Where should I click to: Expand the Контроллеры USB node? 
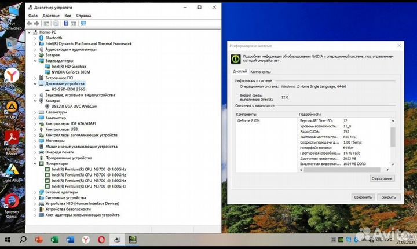(x=35, y=129)
